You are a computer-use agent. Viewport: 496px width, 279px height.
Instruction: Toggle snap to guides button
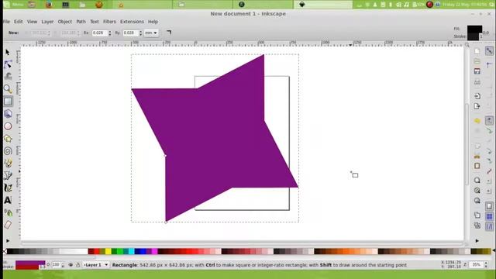489,226
